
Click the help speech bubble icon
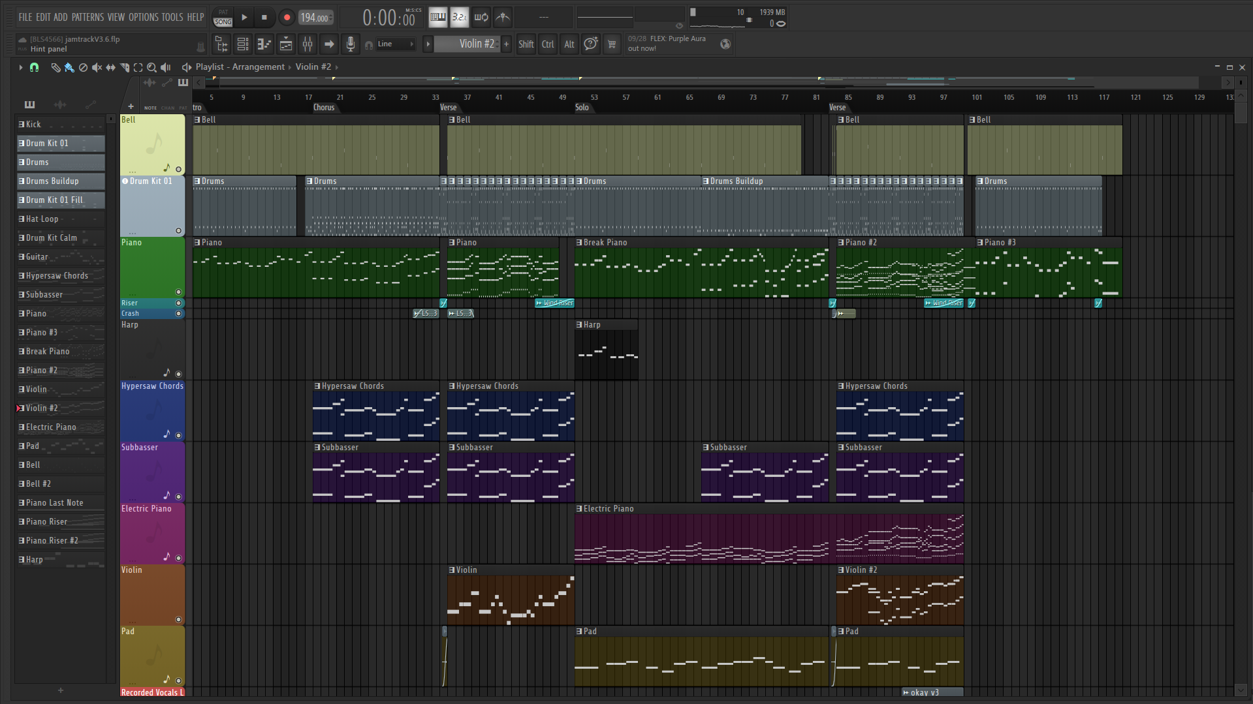(591, 44)
